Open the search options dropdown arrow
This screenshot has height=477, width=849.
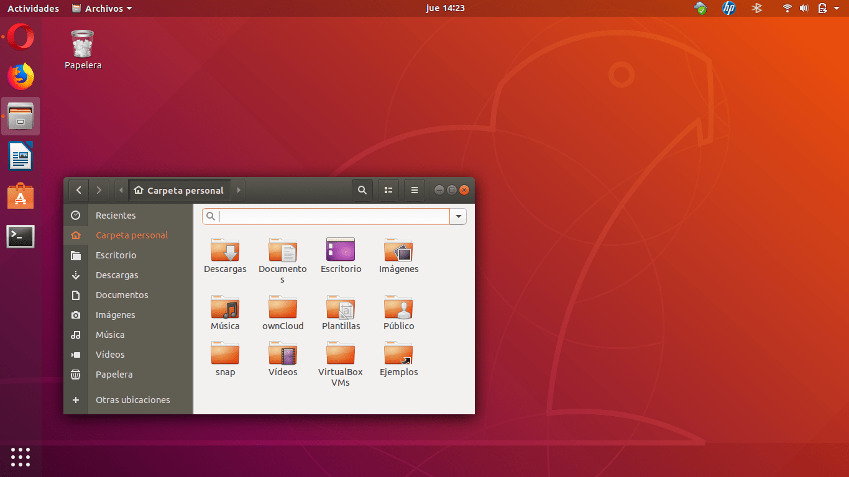point(458,216)
